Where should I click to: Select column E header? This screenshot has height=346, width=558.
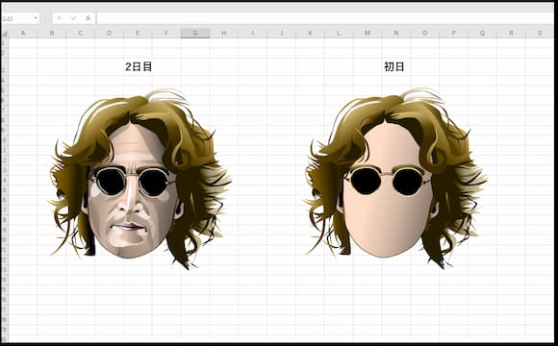coord(138,34)
